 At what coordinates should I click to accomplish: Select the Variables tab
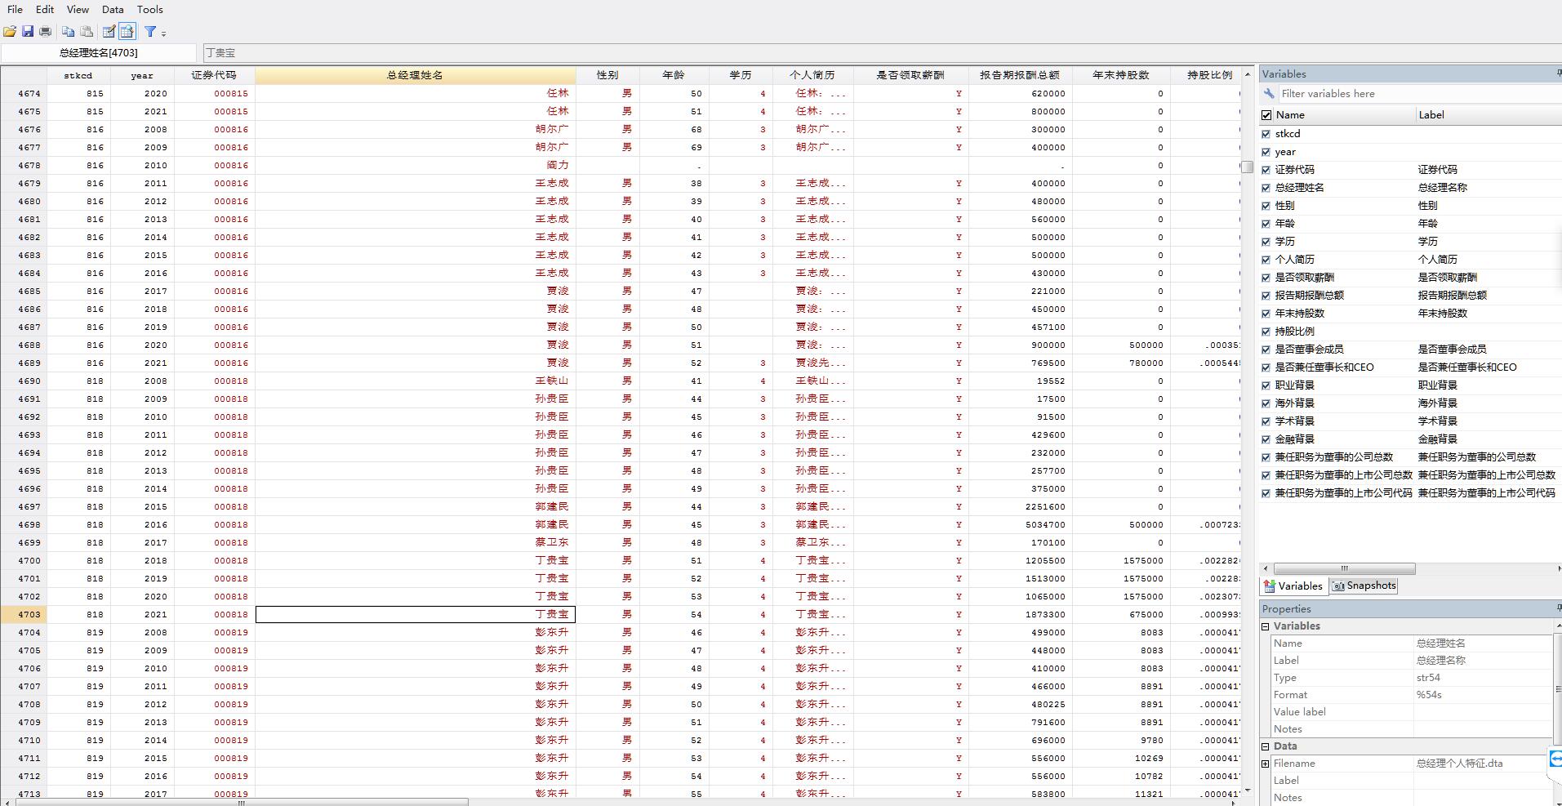(1293, 586)
